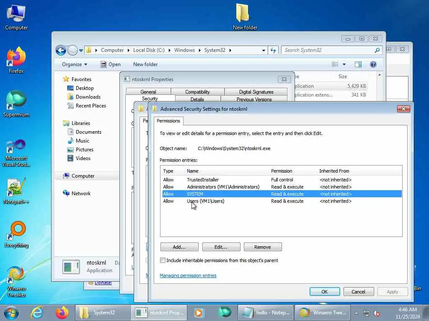Launch Firefox from the desktop shortcut
This screenshot has width=429, height=321.
click(x=16, y=60)
